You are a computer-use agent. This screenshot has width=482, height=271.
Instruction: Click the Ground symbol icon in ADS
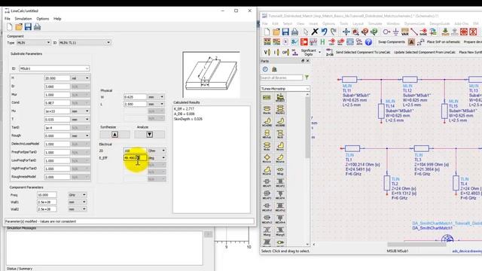395,32
